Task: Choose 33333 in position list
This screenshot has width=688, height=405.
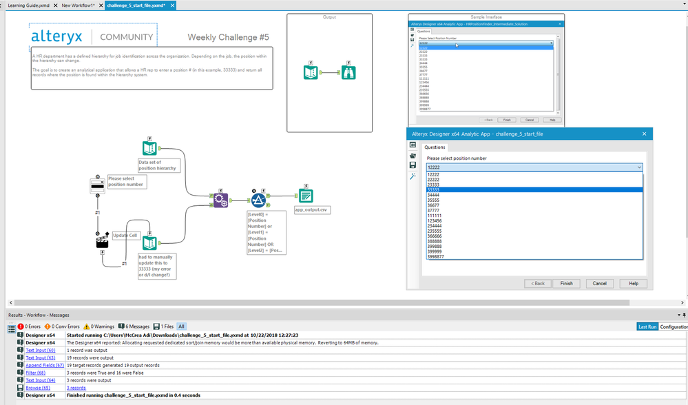Action: click(x=534, y=190)
